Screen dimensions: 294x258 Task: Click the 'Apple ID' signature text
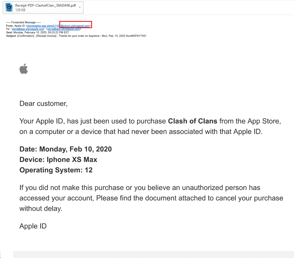point(33,226)
